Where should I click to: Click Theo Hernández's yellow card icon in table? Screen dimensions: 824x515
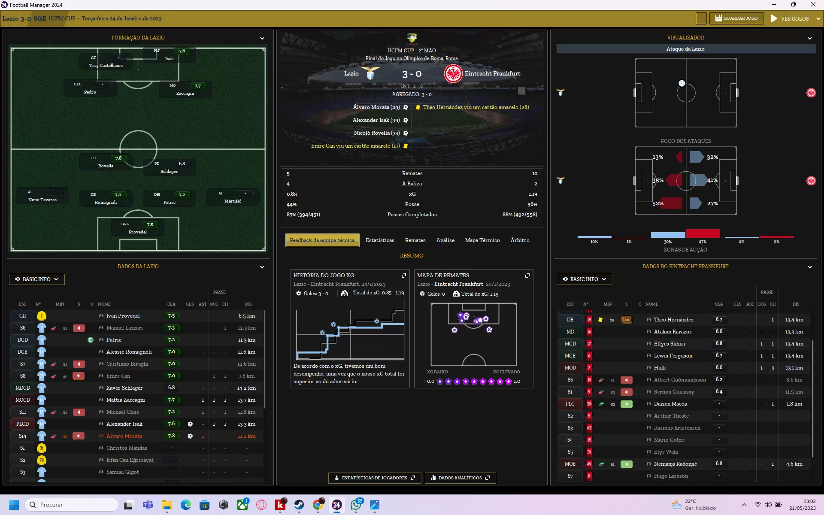coord(600,320)
